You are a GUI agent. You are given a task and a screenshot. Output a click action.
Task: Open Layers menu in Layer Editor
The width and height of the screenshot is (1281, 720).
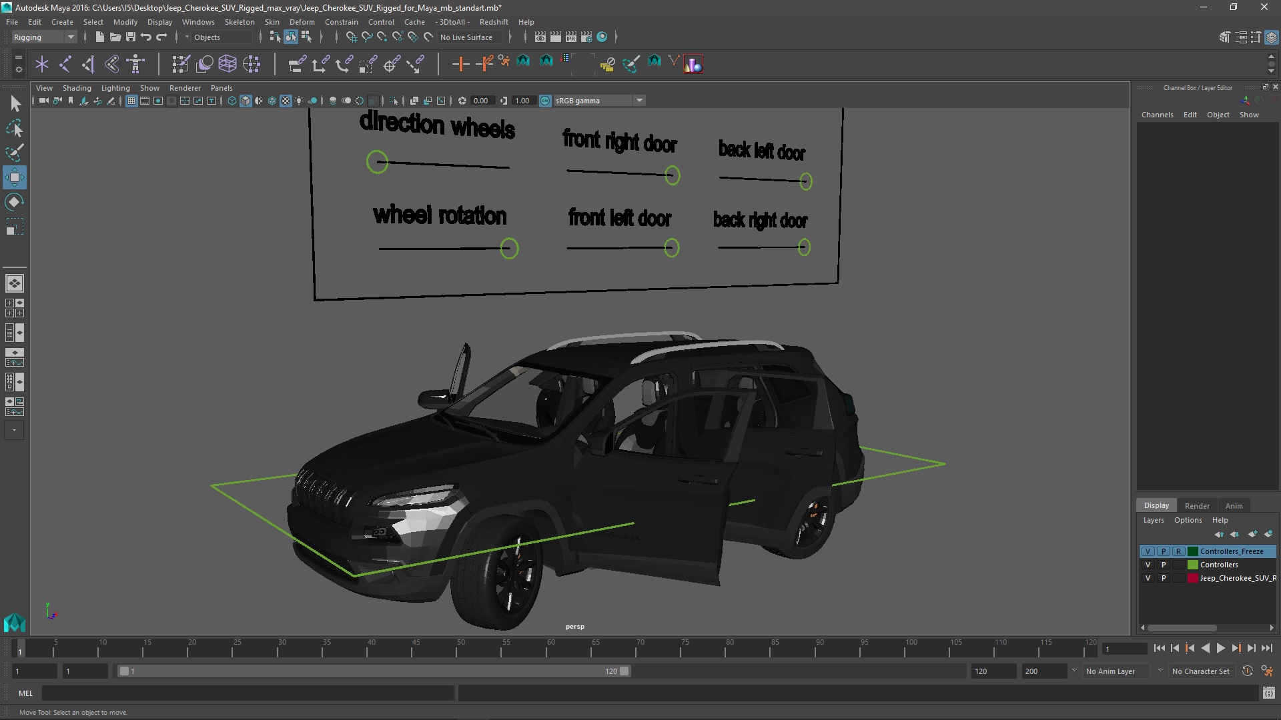click(x=1153, y=520)
